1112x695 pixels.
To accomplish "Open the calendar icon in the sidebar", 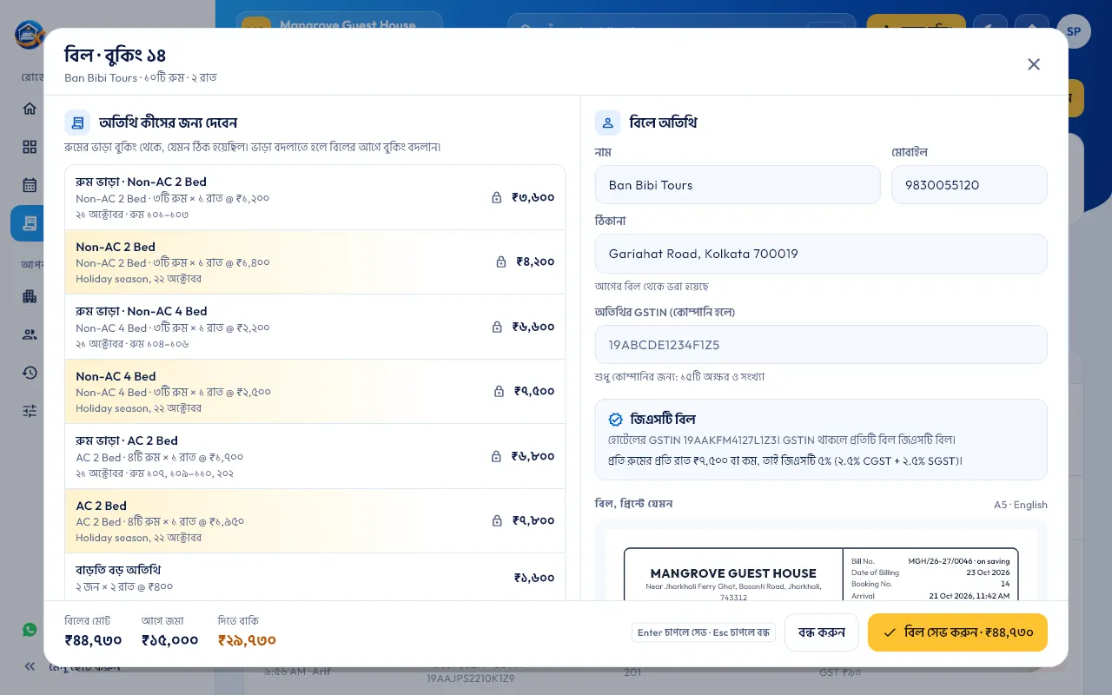I will pos(30,185).
